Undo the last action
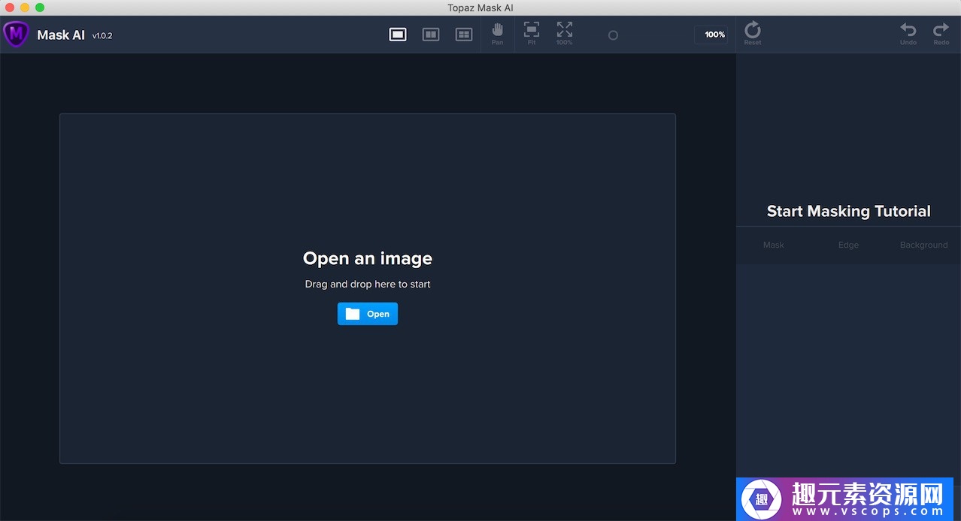961x521 pixels. tap(908, 33)
